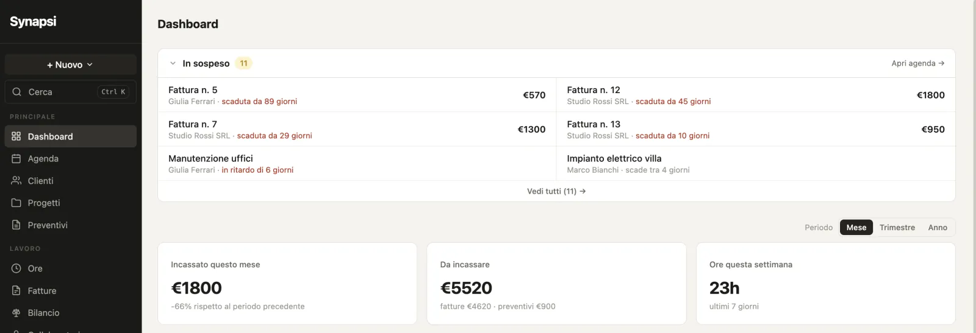The height and width of the screenshot is (333, 976).
Task: Open Dashboard via its grid icon
Action: 16,136
